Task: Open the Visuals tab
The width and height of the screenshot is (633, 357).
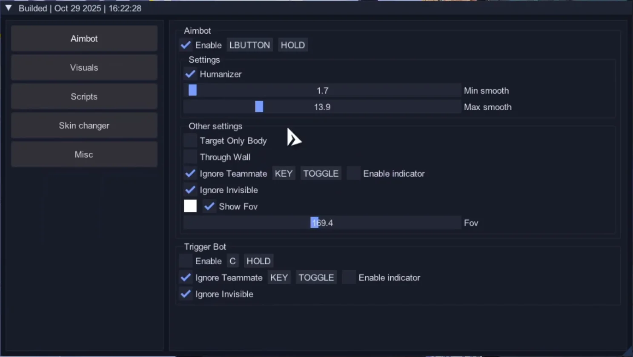Action: click(x=84, y=68)
